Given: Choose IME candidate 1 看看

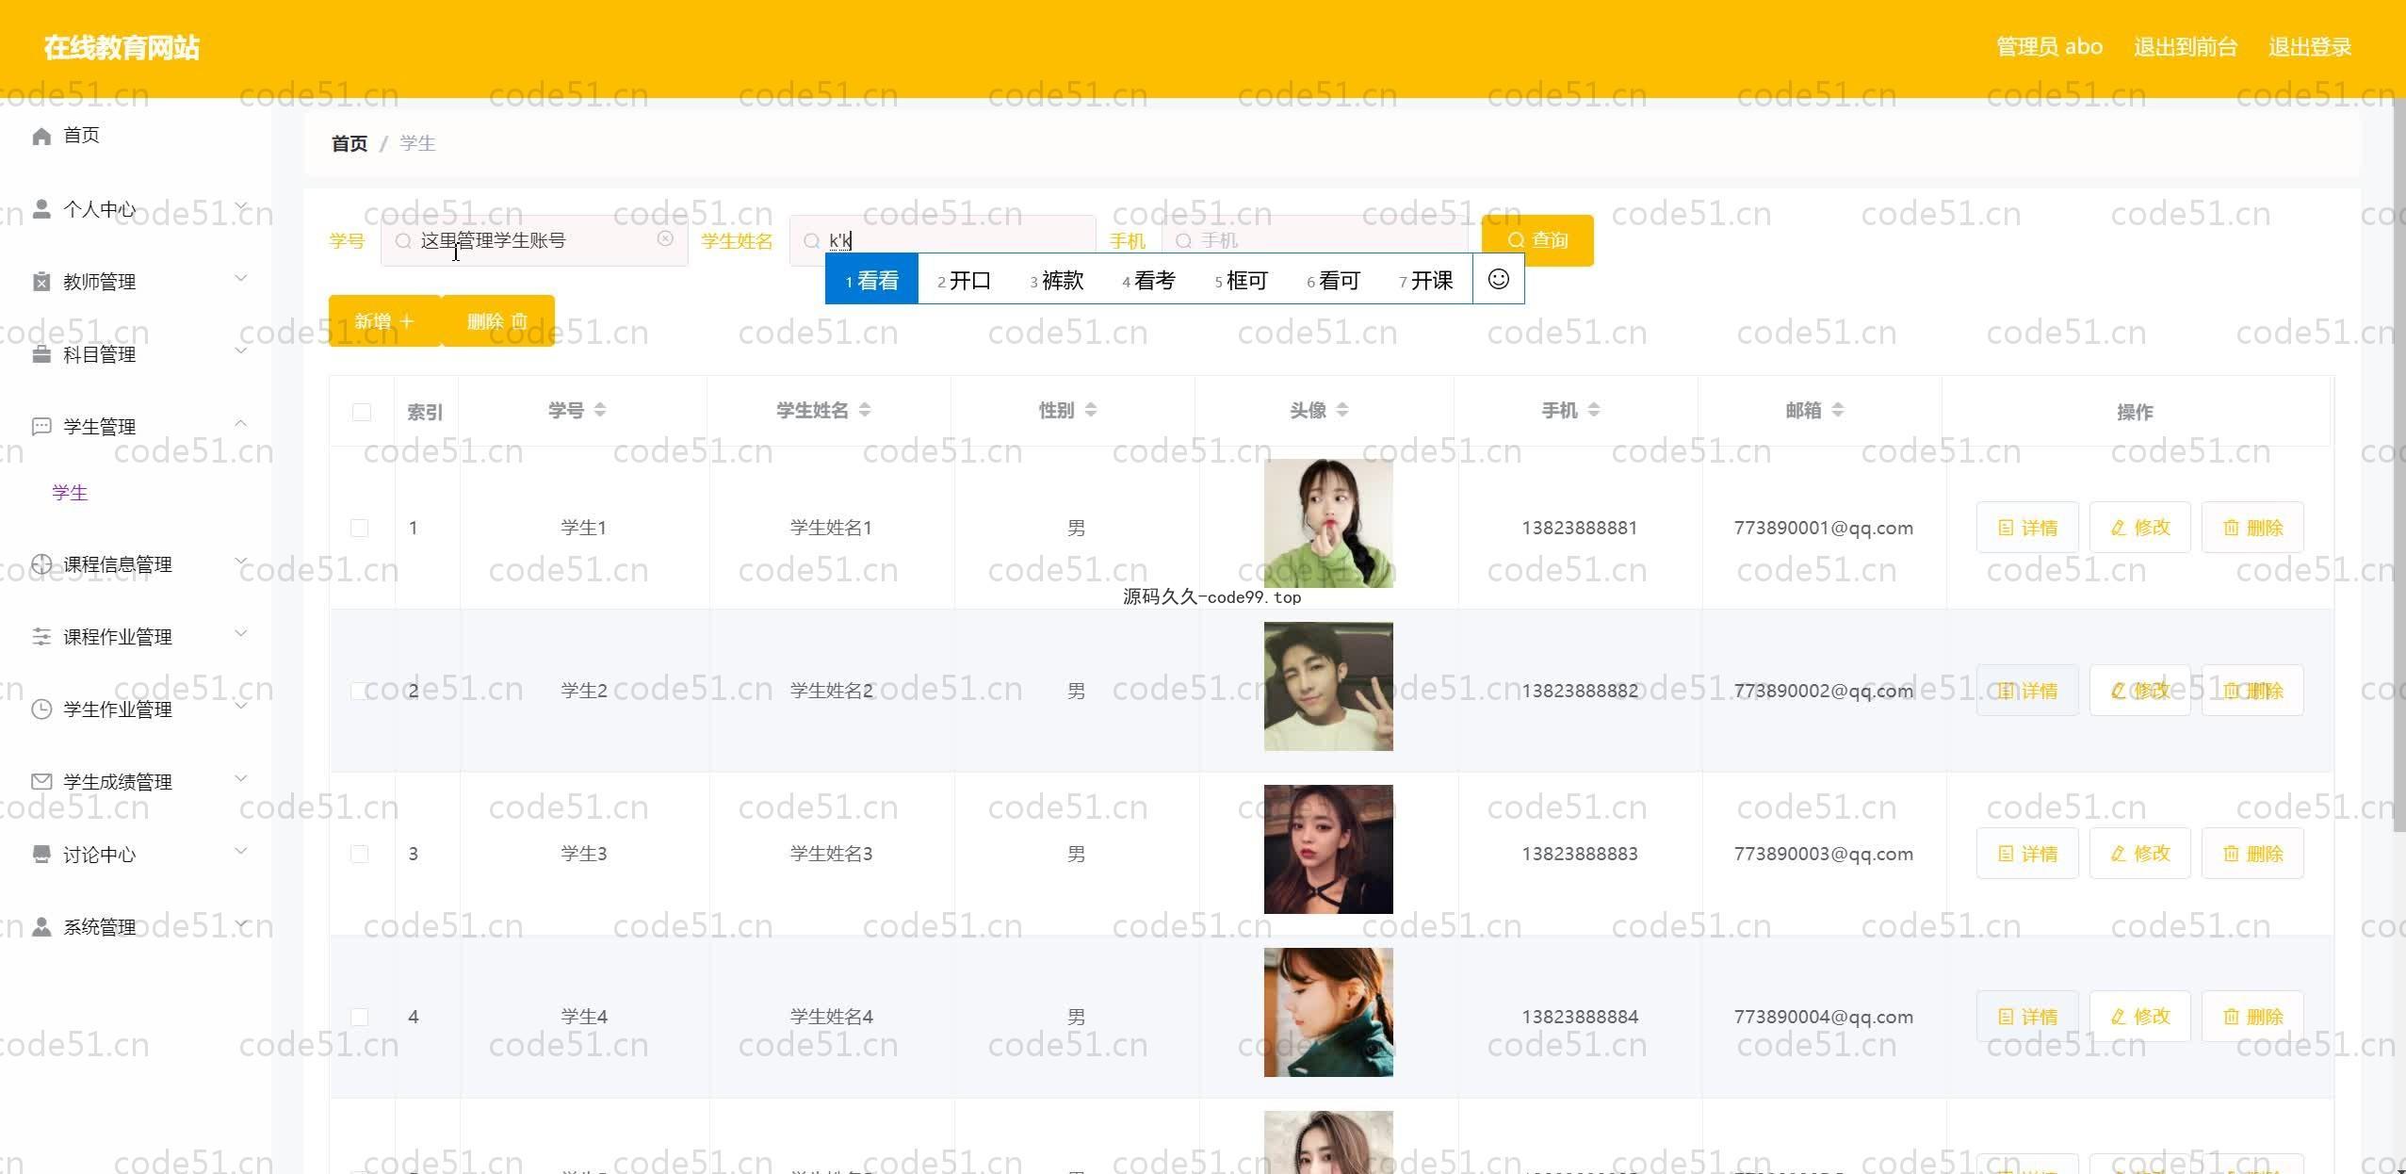Looking at the screenshot, I should [871, 280].
